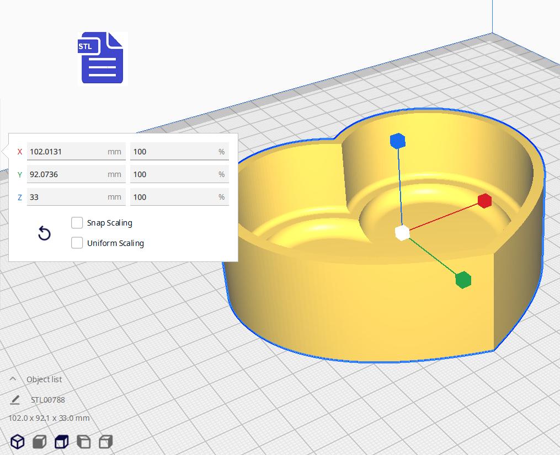This screenshot has height=455, width=560.
Task: Enable the Snap Scaling checkbox
Action: click(x=77, y=223)
